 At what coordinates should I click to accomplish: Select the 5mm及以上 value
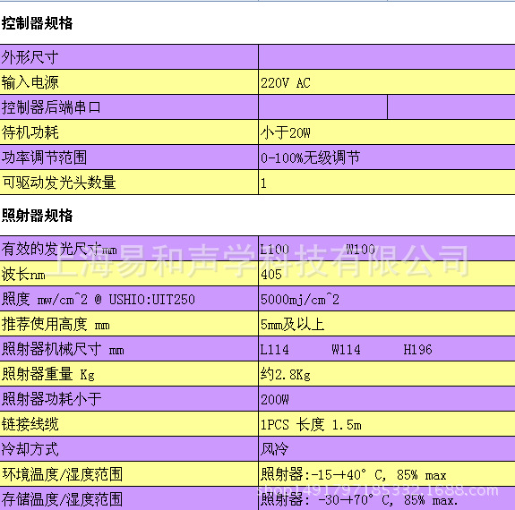pyautogui.click(x=292, y=325)
